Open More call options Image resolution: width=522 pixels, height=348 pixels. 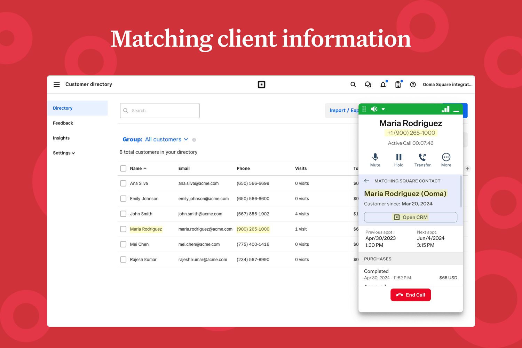click(446, 160)
